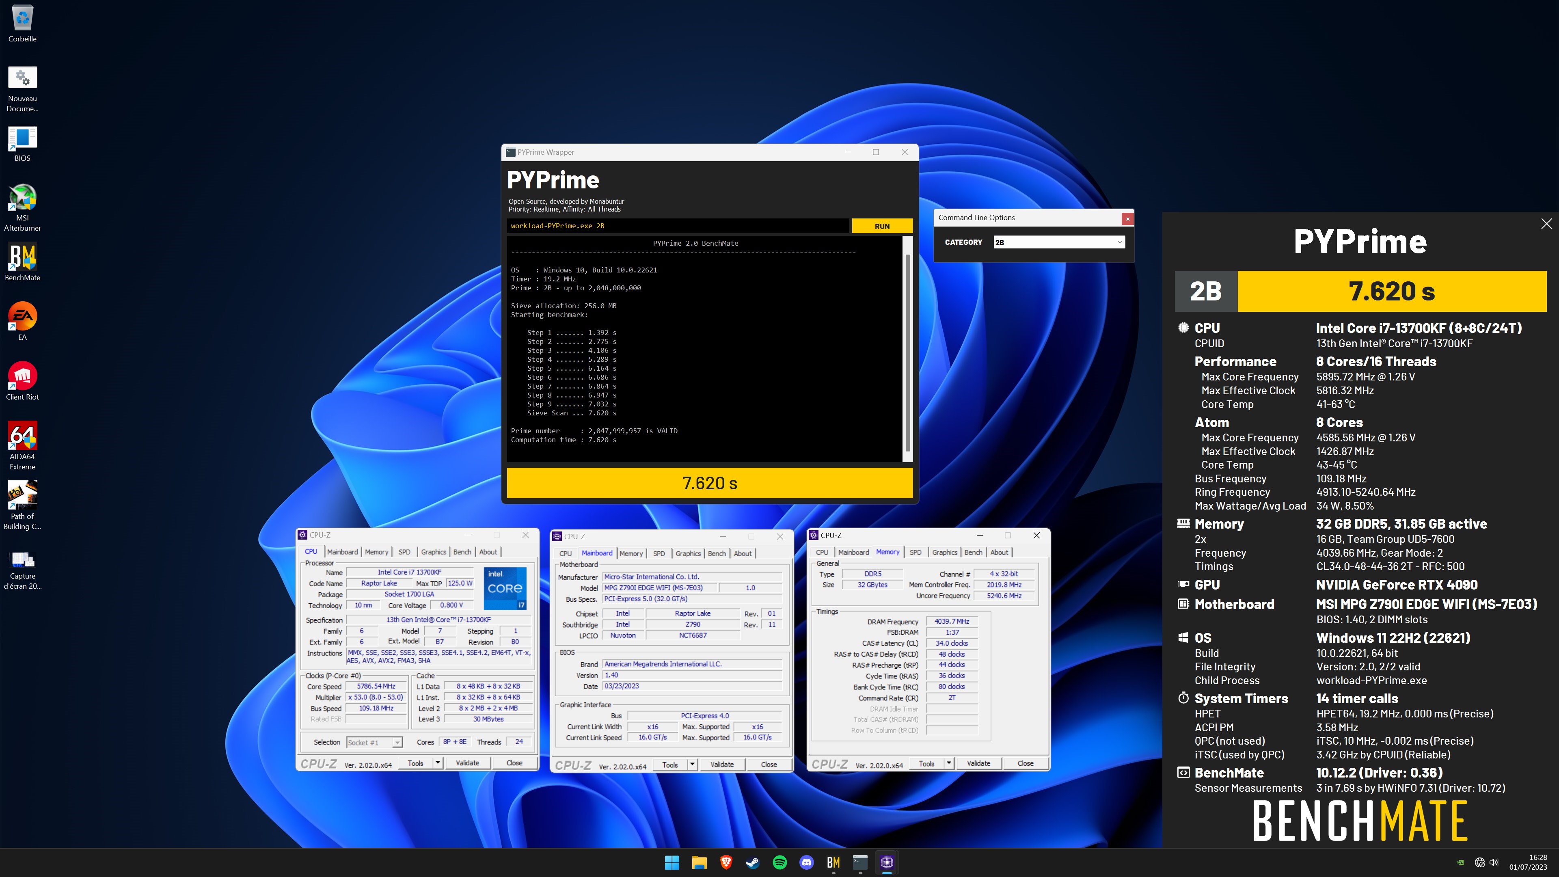Open About tab in right CPU-Z window
The width and height of the screenshot is (1559, 877).
point(999,553)
